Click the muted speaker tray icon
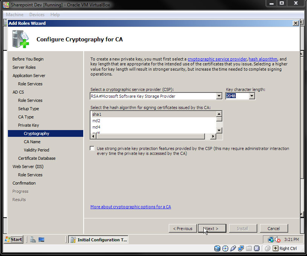The width and height of the screenshot is (307, 256). coord(278,239)
